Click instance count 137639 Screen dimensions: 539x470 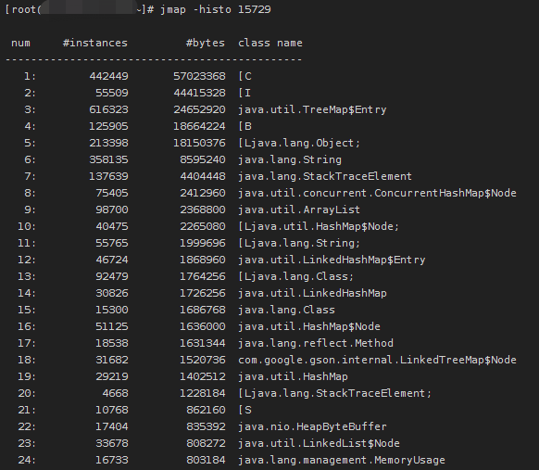[108, 176]
